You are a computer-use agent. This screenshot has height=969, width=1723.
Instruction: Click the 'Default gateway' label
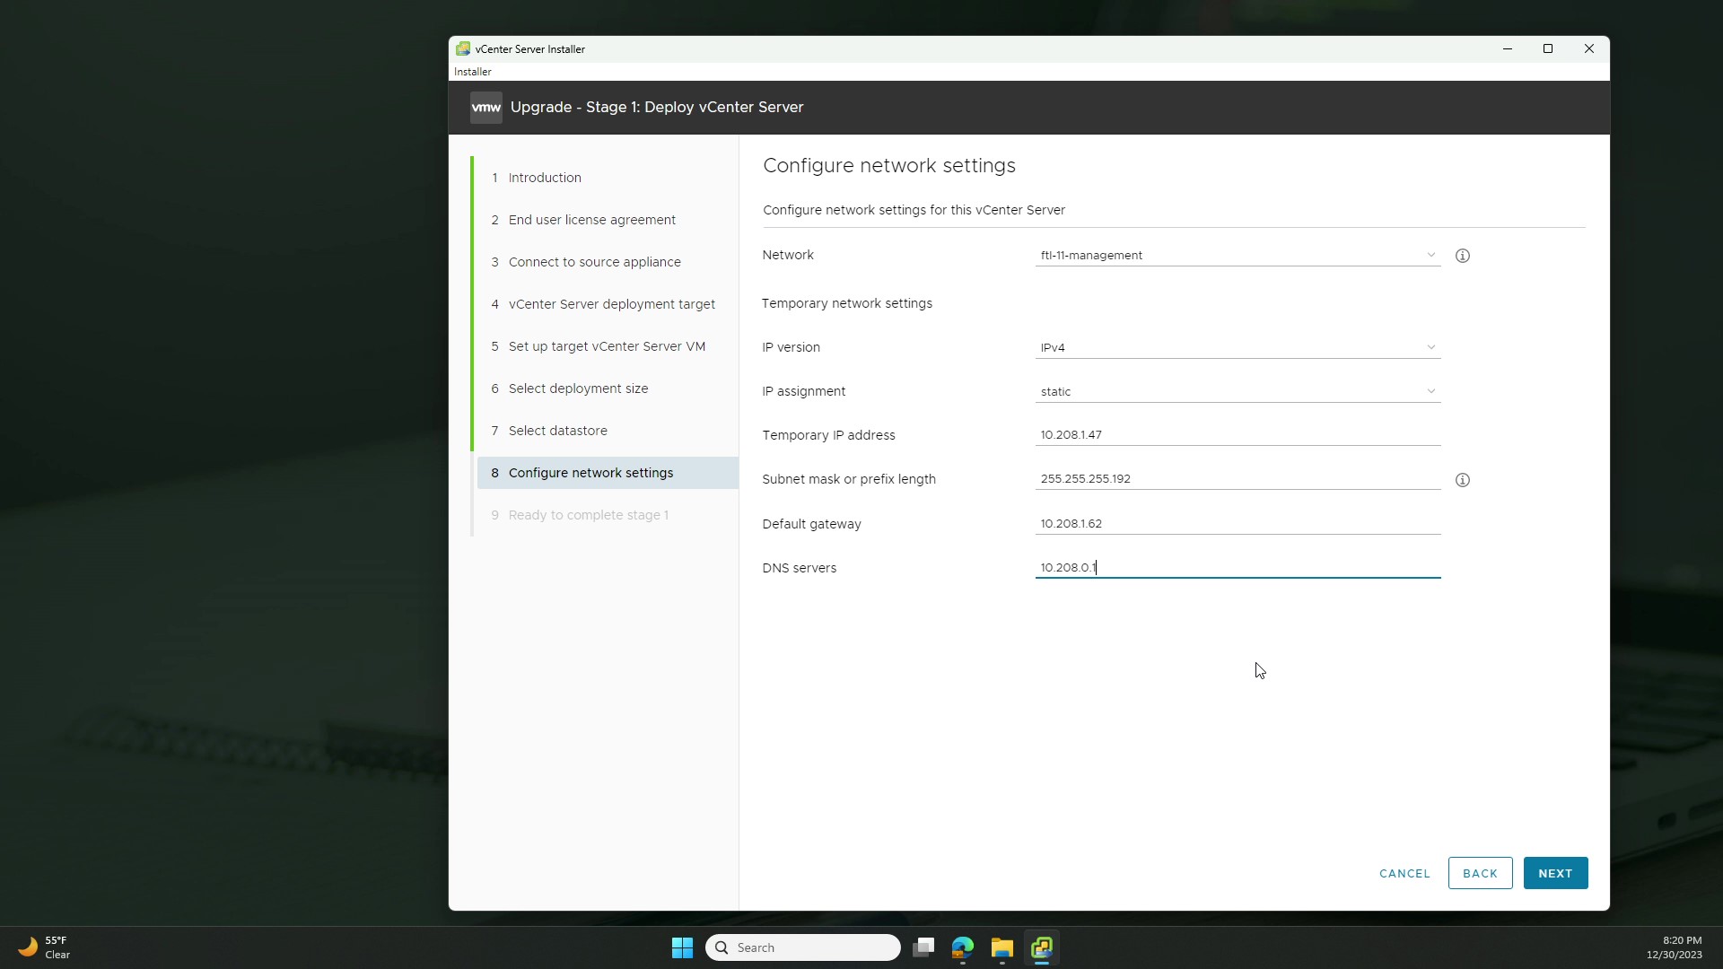tap(811, 524)
